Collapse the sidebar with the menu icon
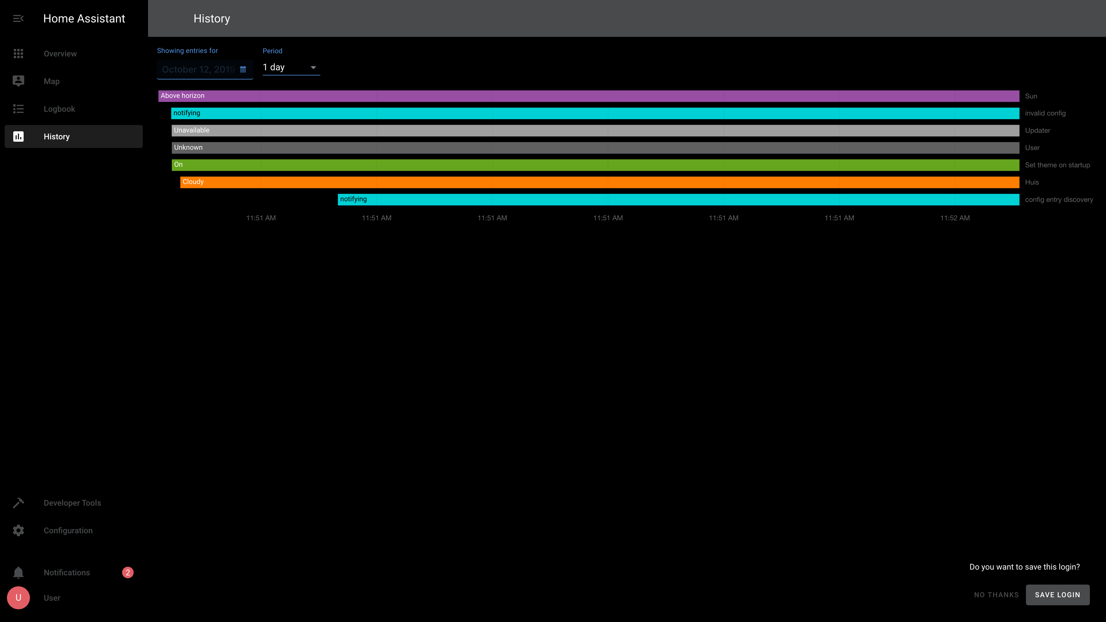1106x622 pixels. pos(18,18)
